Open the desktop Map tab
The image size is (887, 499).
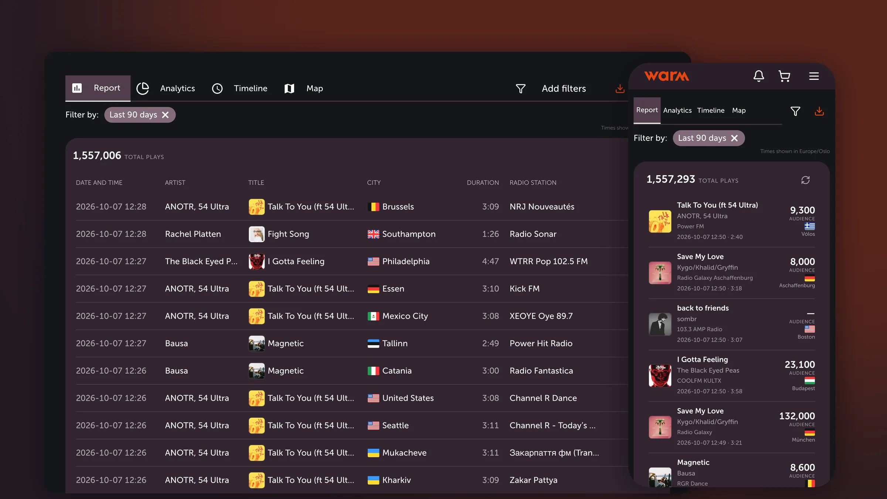[303, 88]
